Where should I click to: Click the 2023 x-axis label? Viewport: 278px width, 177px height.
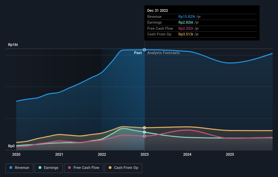pyautogui.click(x=145, y=155)
